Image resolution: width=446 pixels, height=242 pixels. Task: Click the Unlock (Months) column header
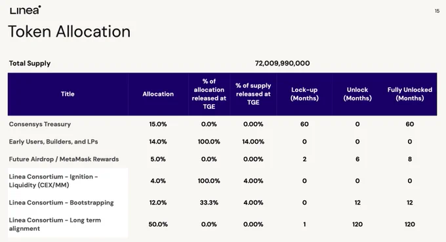click(357, 94)
